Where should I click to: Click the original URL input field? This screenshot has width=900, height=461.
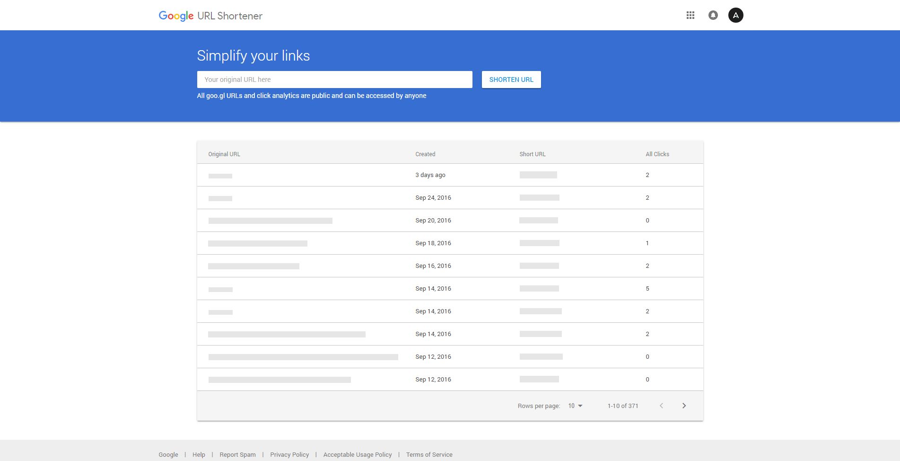pos(334,80)
